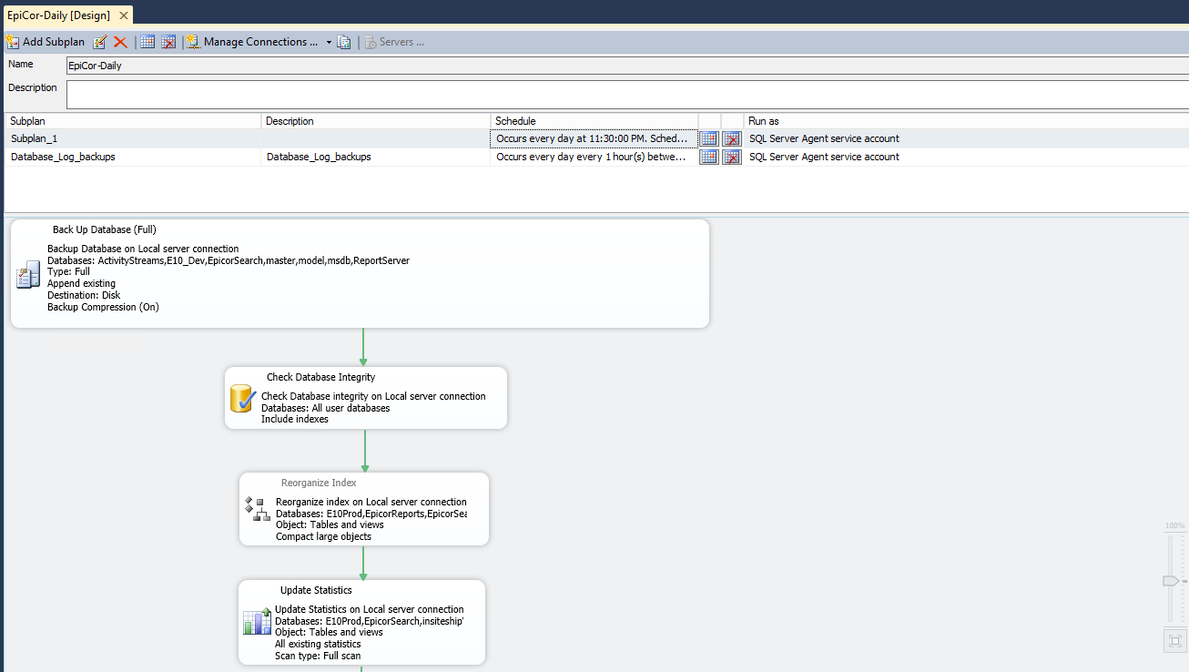Open the schedule calendar for Subplan_1
The image size is (1189, 672).
tap(709, 138)
